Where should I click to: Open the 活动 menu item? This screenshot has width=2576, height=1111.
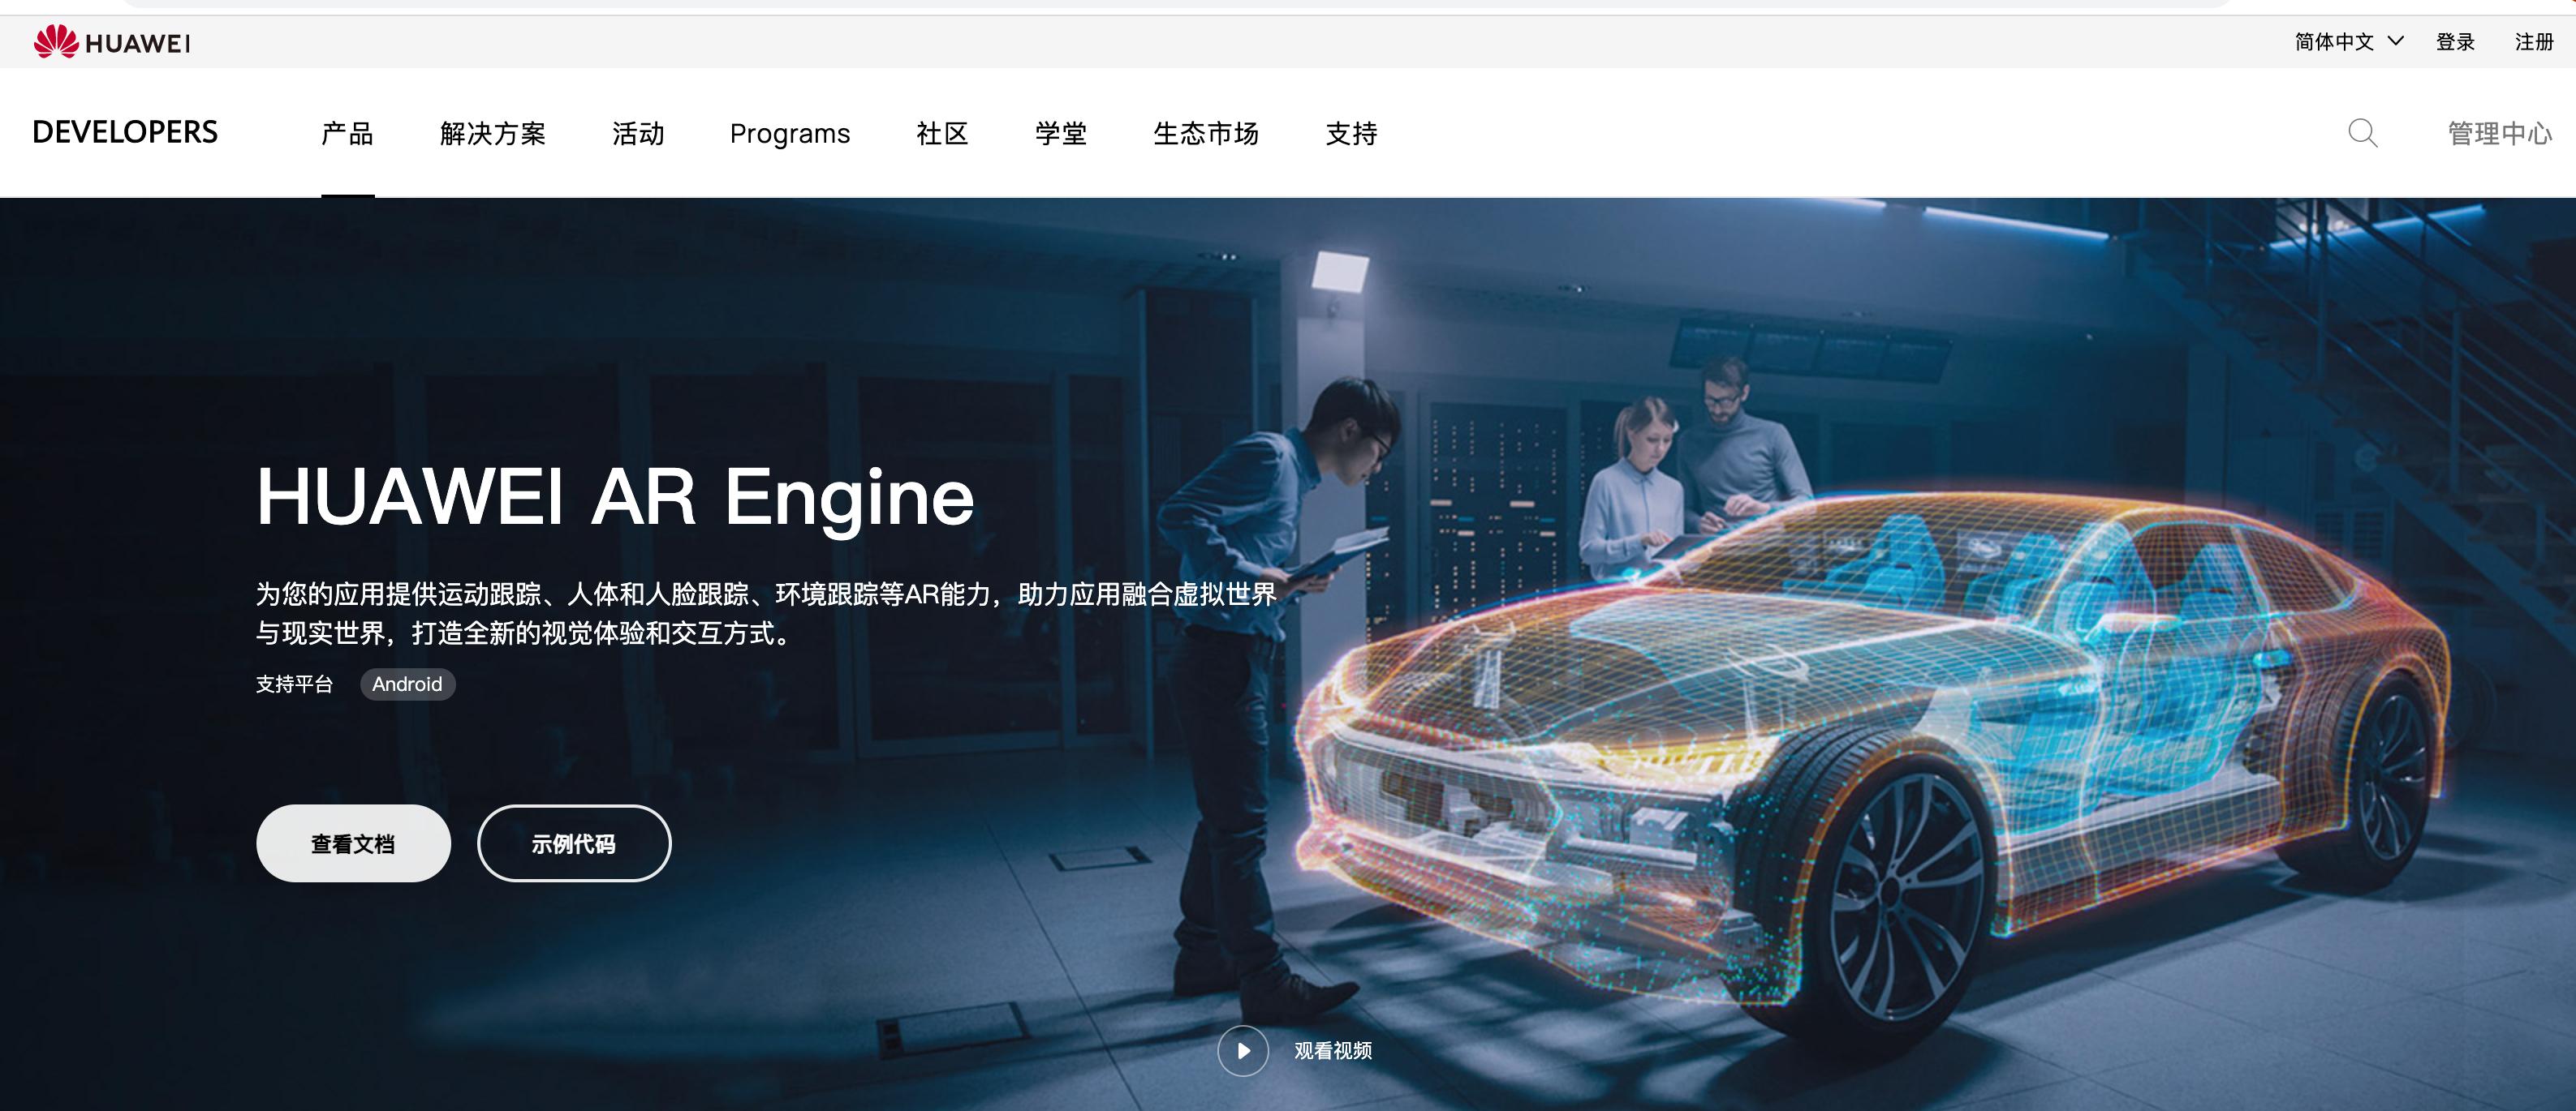coord(638,133)
